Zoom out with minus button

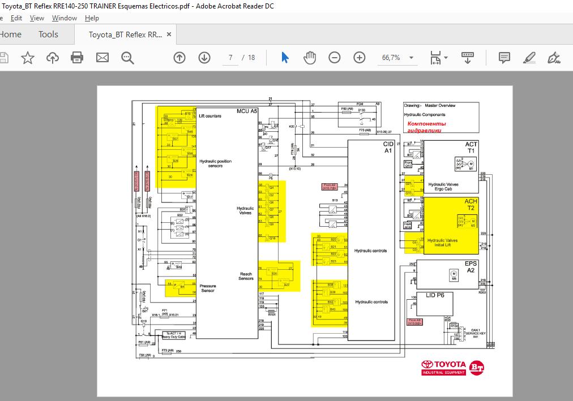[x=335, y=58]
